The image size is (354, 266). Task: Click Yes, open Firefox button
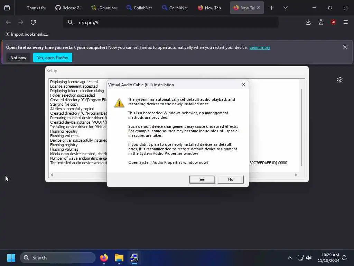[x=53, y=58]
